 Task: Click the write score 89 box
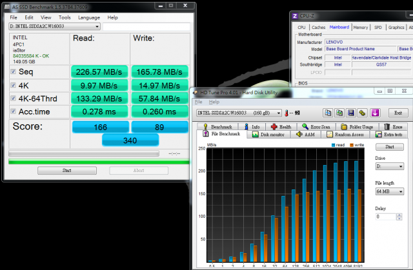159,127
